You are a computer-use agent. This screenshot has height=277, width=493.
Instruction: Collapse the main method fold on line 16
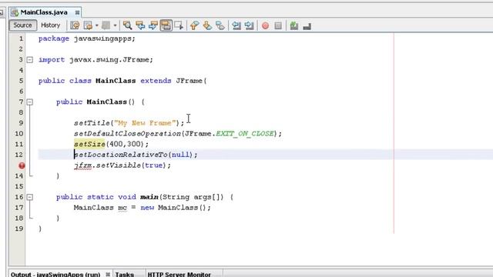click(x=29, y=197)
